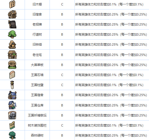149x140 pixels.
Task: Click the 0.25% effect text for 行道树
Action: tap(111, 34)
